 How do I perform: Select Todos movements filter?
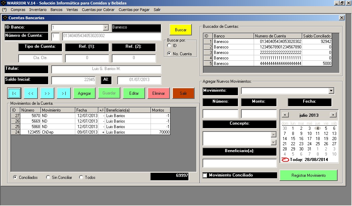coord(81,178)
